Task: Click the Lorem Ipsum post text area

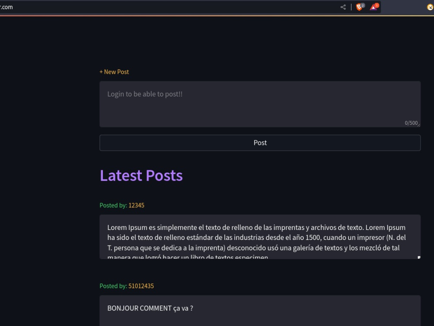Action: [260, 237]
